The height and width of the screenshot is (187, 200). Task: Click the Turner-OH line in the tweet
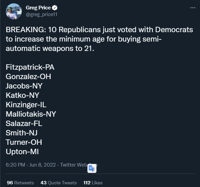[24, 142]
